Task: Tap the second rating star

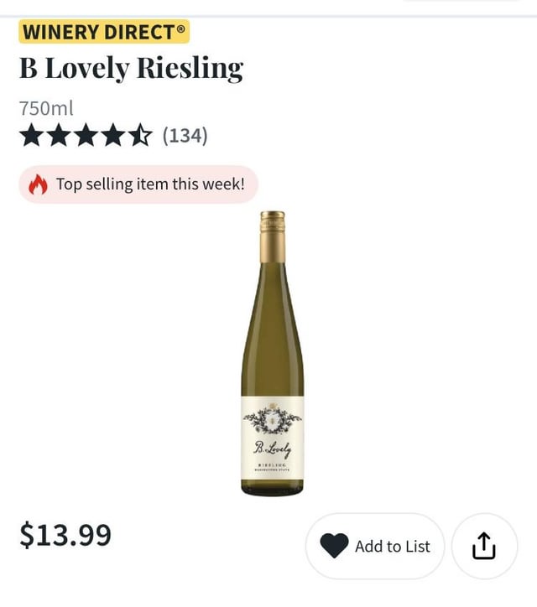Action: (x=59, y=135)
